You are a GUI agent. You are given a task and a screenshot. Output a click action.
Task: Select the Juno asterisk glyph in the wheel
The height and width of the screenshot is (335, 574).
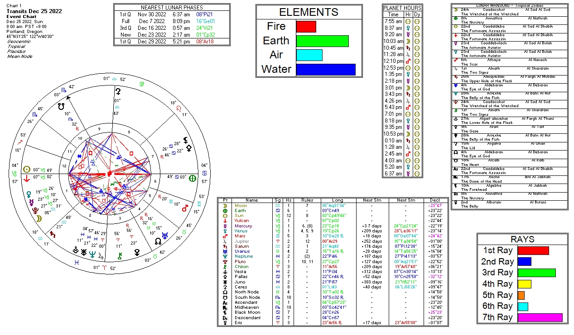click(x=85, y=251)
